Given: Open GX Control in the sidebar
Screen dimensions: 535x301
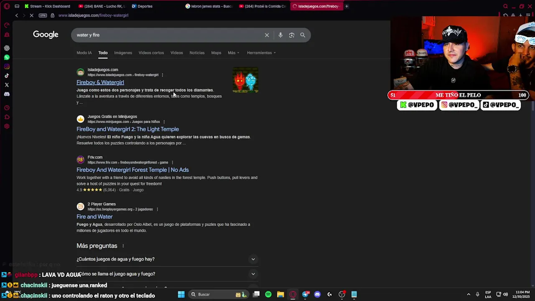Looking at the screenshot, I should (7, 25).
